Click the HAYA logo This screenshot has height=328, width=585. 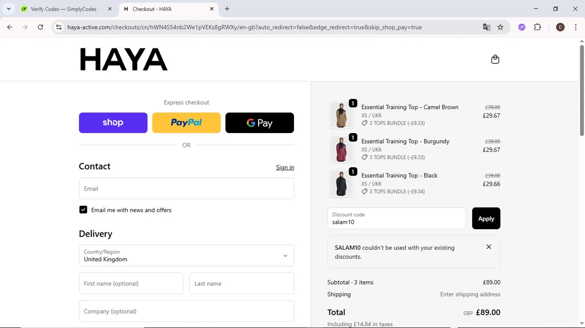tap(124, 59)
